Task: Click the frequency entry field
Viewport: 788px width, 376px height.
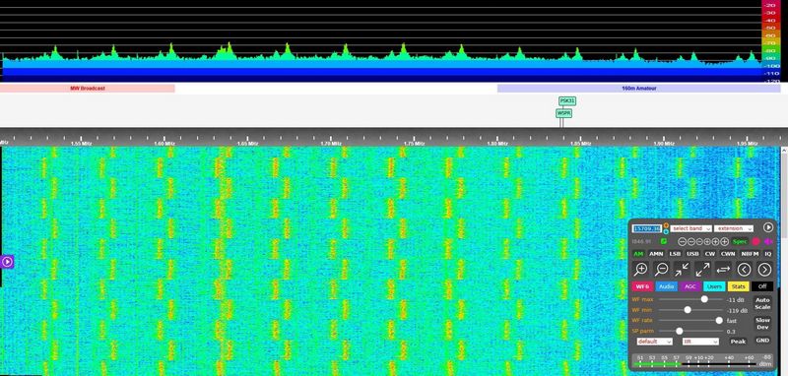Action: point(647,228)
